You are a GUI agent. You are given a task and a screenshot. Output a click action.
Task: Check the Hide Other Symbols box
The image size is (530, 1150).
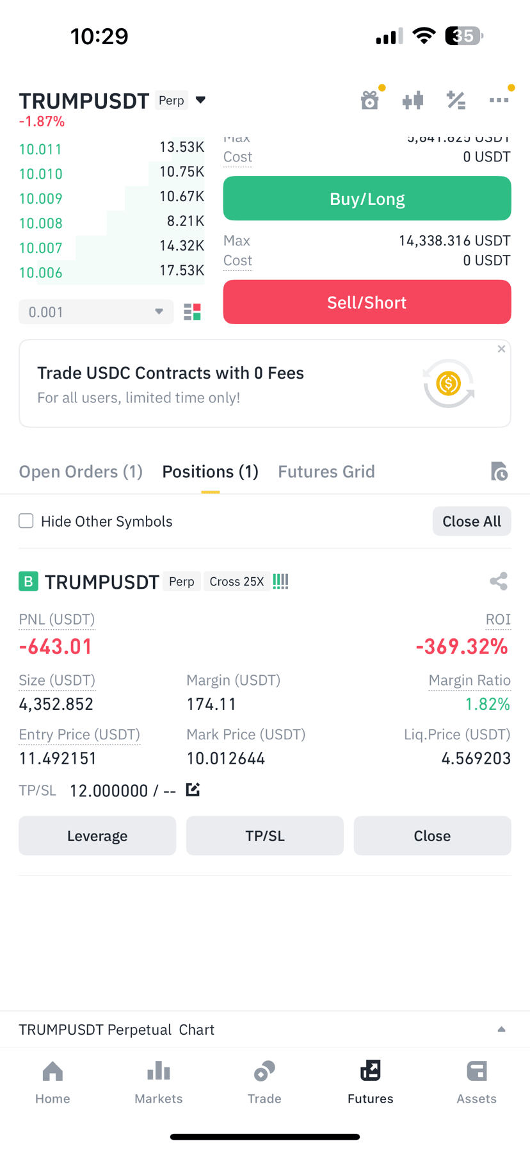[26, 521]
